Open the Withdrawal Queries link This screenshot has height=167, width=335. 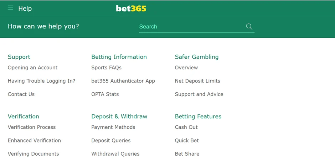[115, 154]
